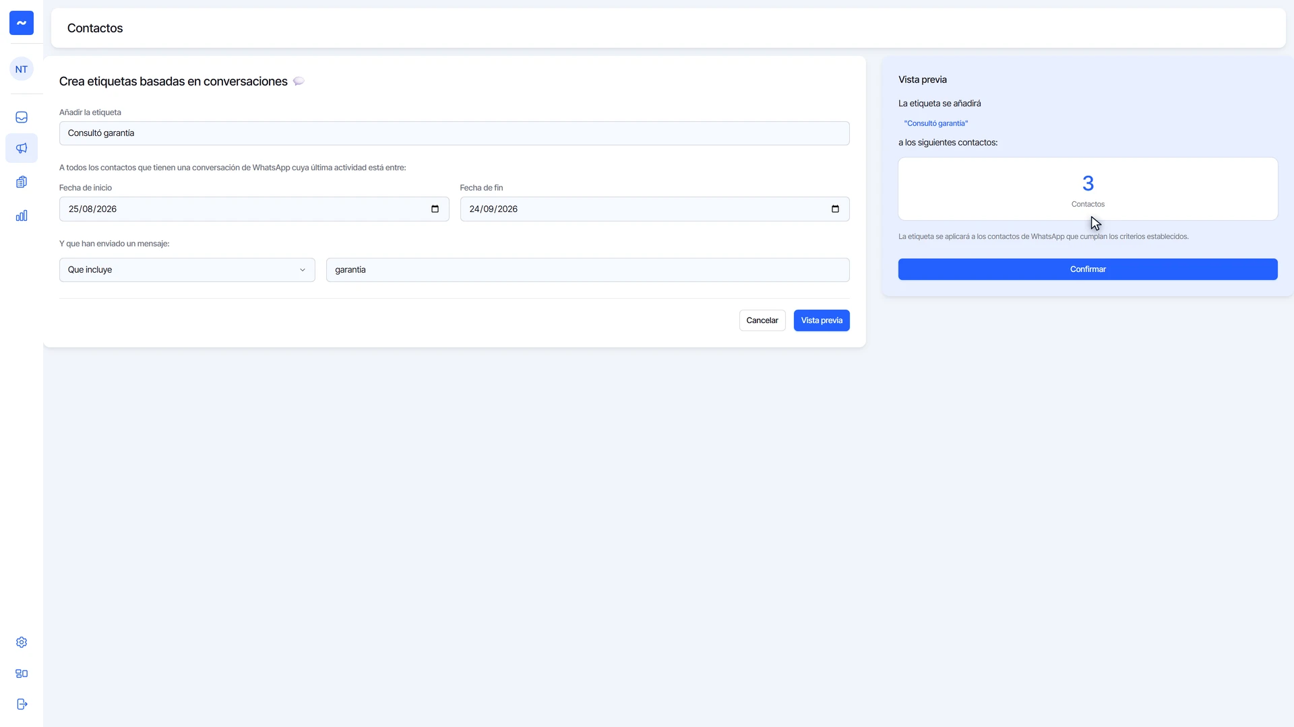Click the logout icon
This screenshot has height=727, width=1294.
pyautogui.click(x=22, y=704)
